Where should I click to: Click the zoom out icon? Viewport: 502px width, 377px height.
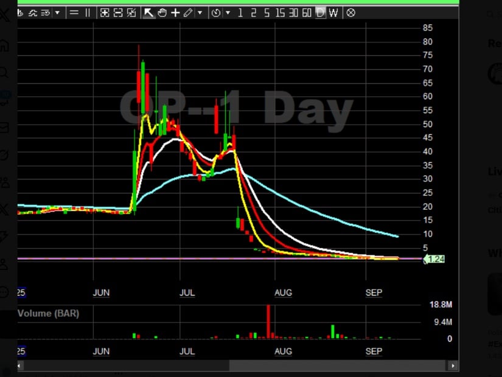coord(118,13)
